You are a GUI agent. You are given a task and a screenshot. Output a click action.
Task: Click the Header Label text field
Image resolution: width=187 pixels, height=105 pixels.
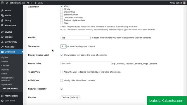[x=86, y=64]
